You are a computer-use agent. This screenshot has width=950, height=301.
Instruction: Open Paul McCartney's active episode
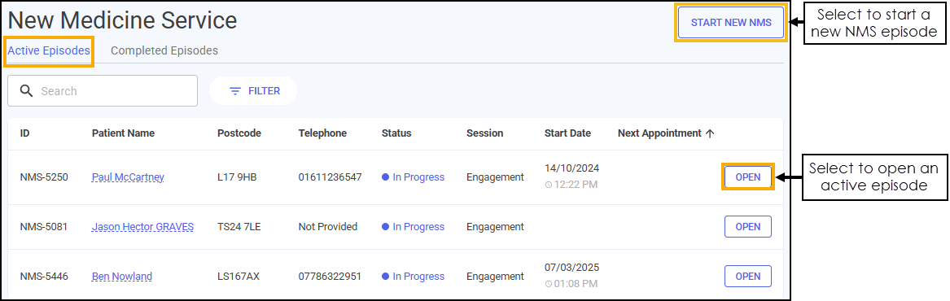747,177
